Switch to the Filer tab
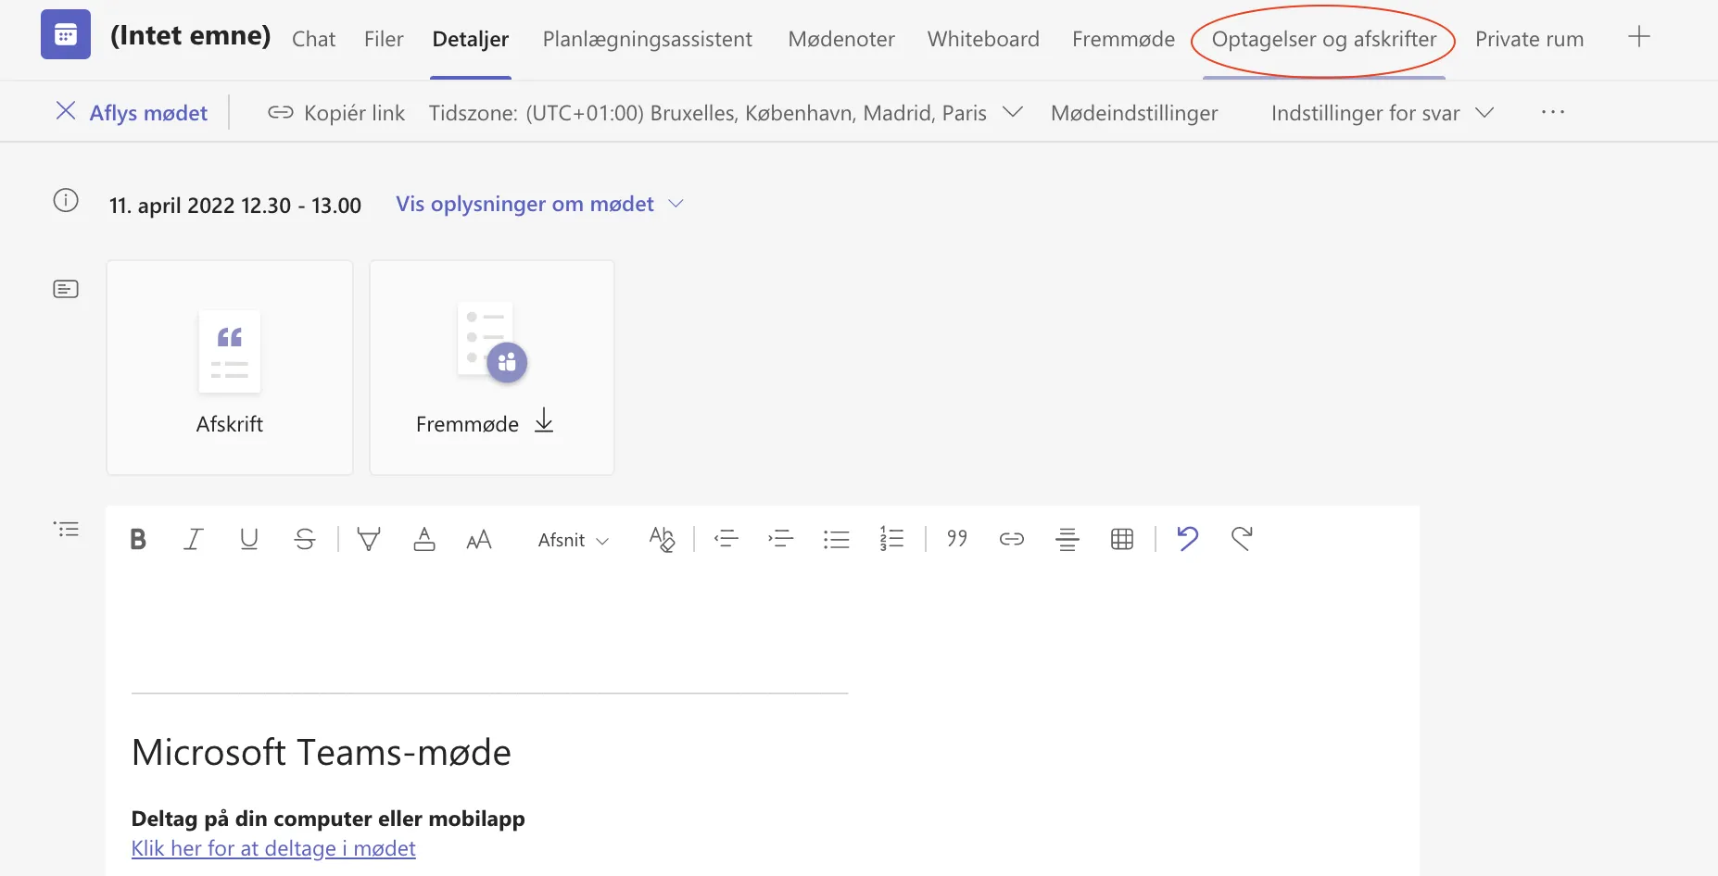Viewport: 1718px width, 876px height. [384, 39]
